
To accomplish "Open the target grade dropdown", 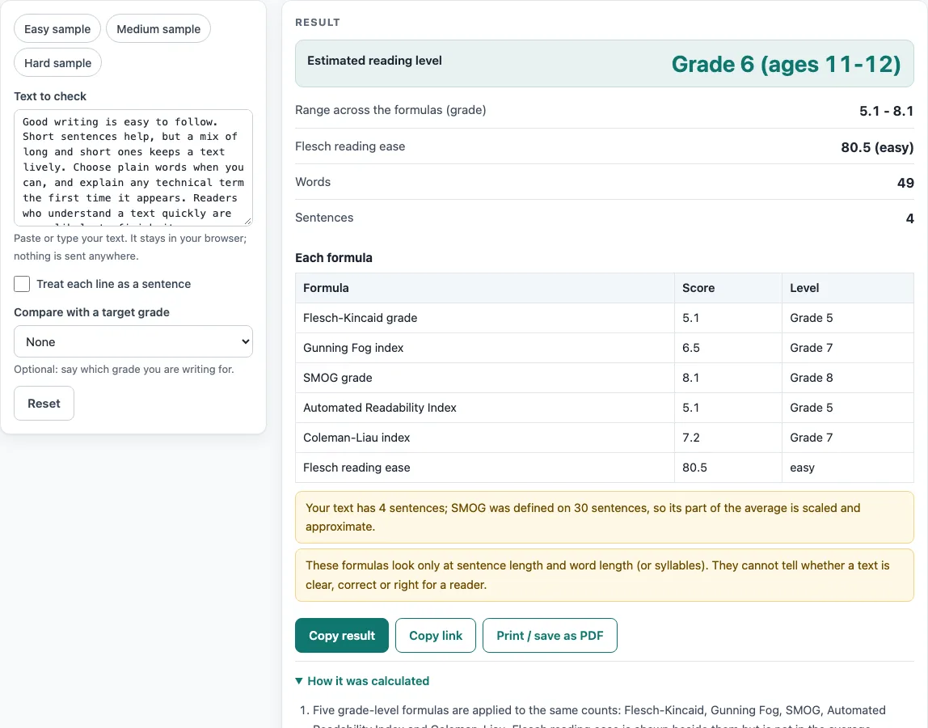I will point(133,342).
